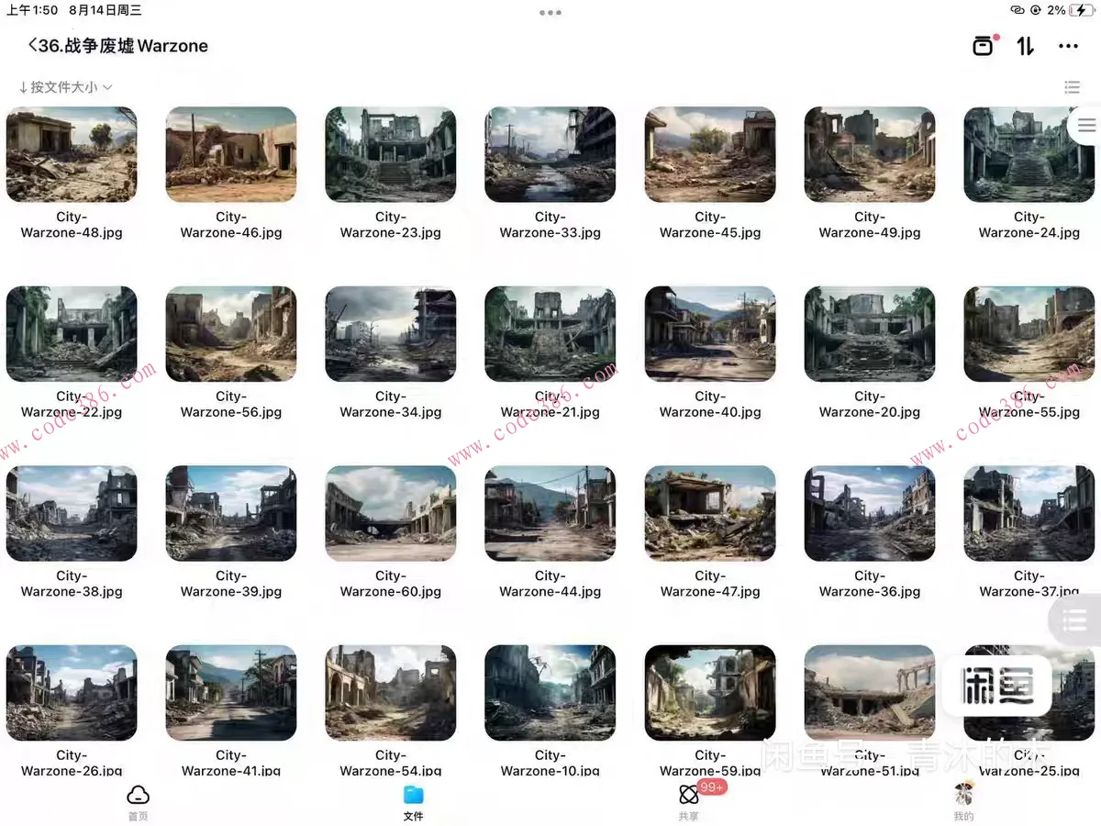
Task: Click the file name City-Warzone-46.jpg
Action: point(231,225)
